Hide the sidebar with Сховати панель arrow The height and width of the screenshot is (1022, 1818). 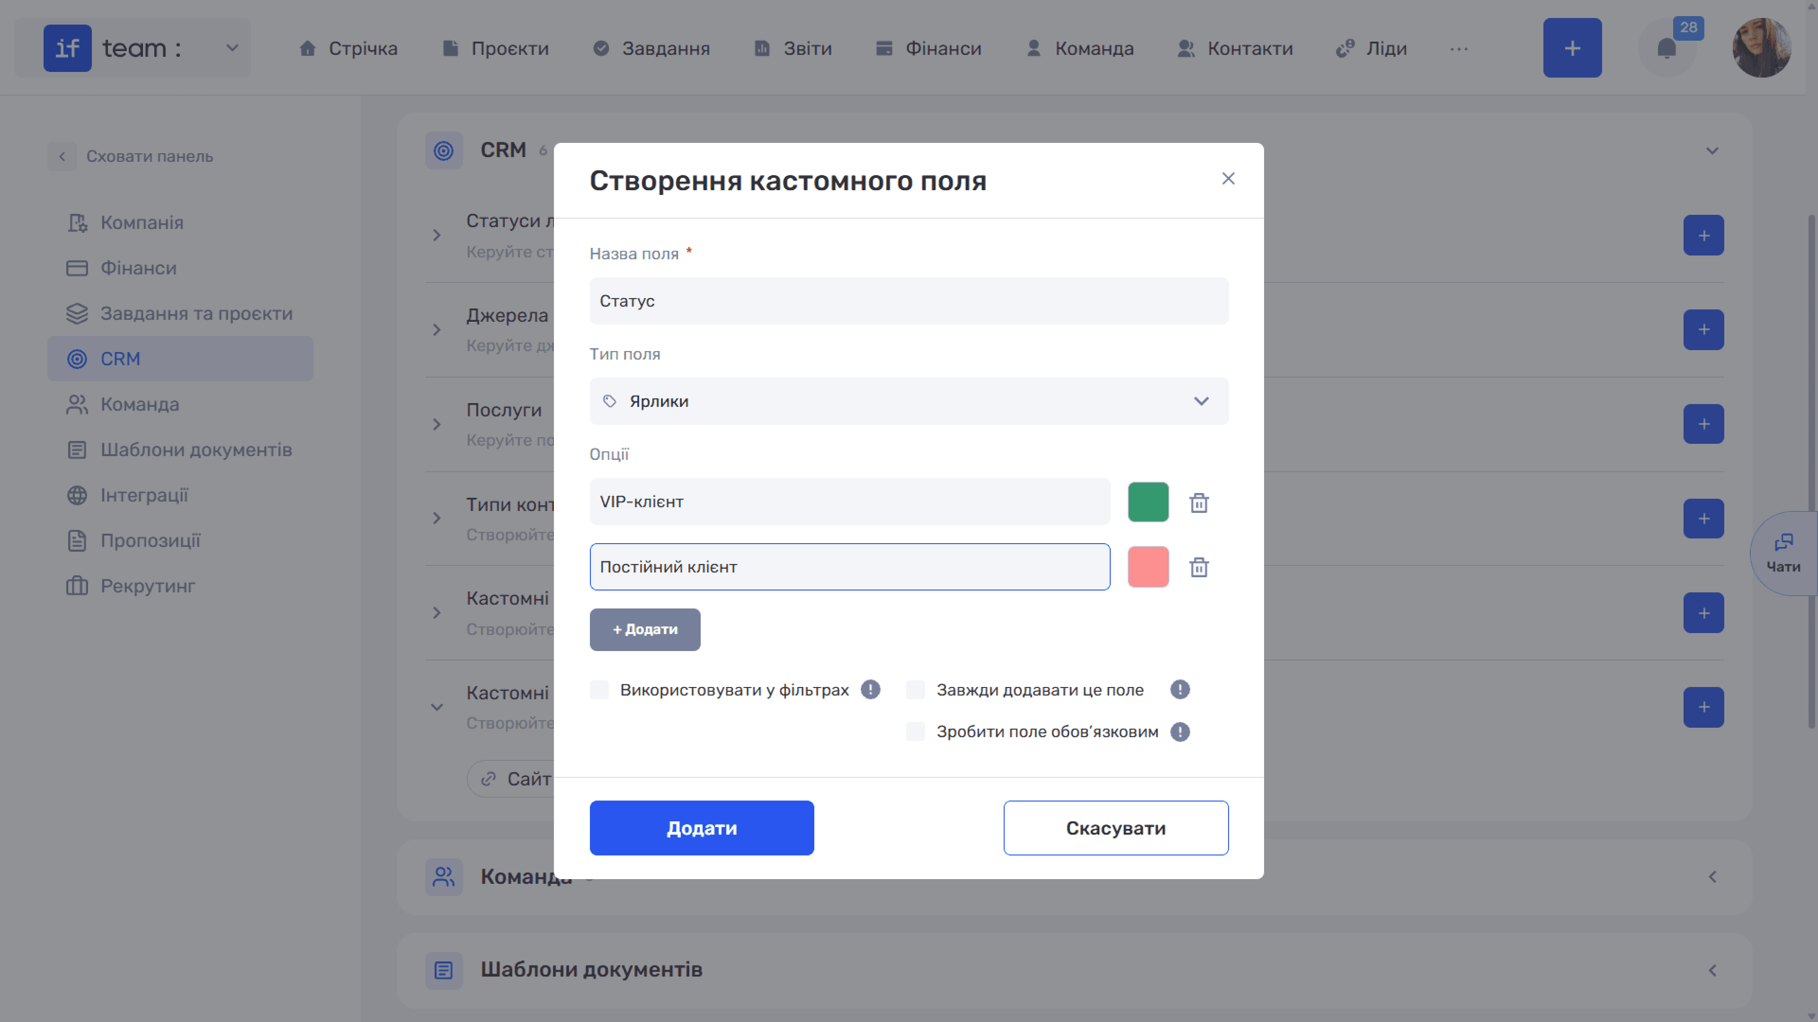tap(62, 157)
